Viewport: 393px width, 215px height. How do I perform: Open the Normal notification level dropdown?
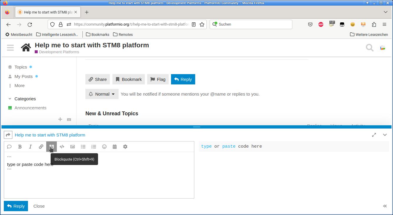(102, 94)
